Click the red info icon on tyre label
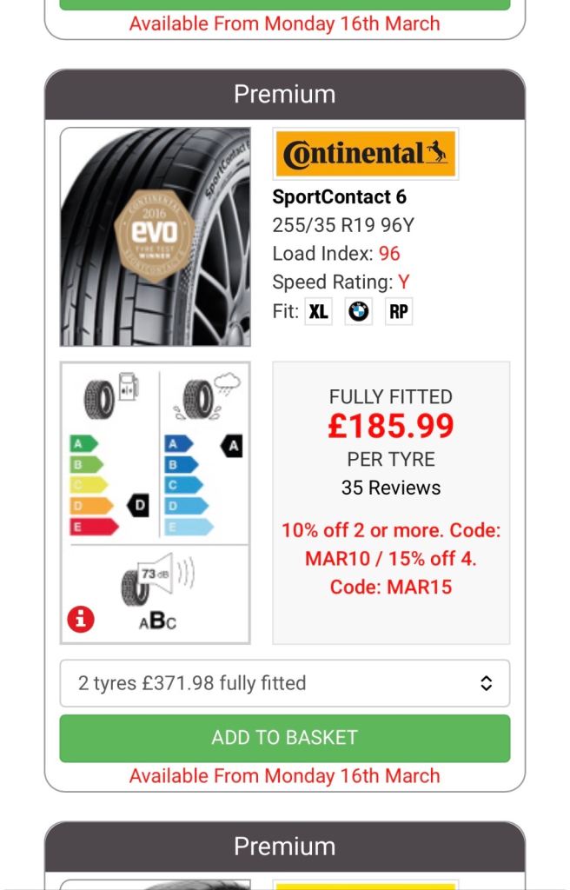The image size is (570, 890). 81,619
